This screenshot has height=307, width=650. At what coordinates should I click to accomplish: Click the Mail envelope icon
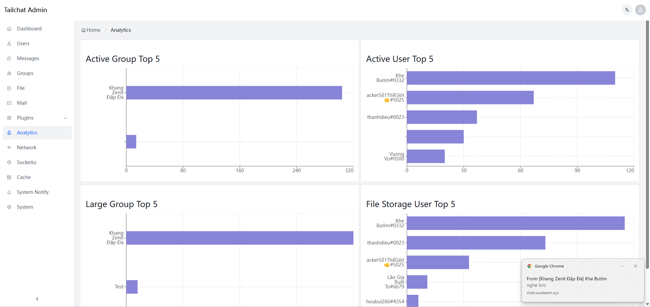(x=9, y=103)
